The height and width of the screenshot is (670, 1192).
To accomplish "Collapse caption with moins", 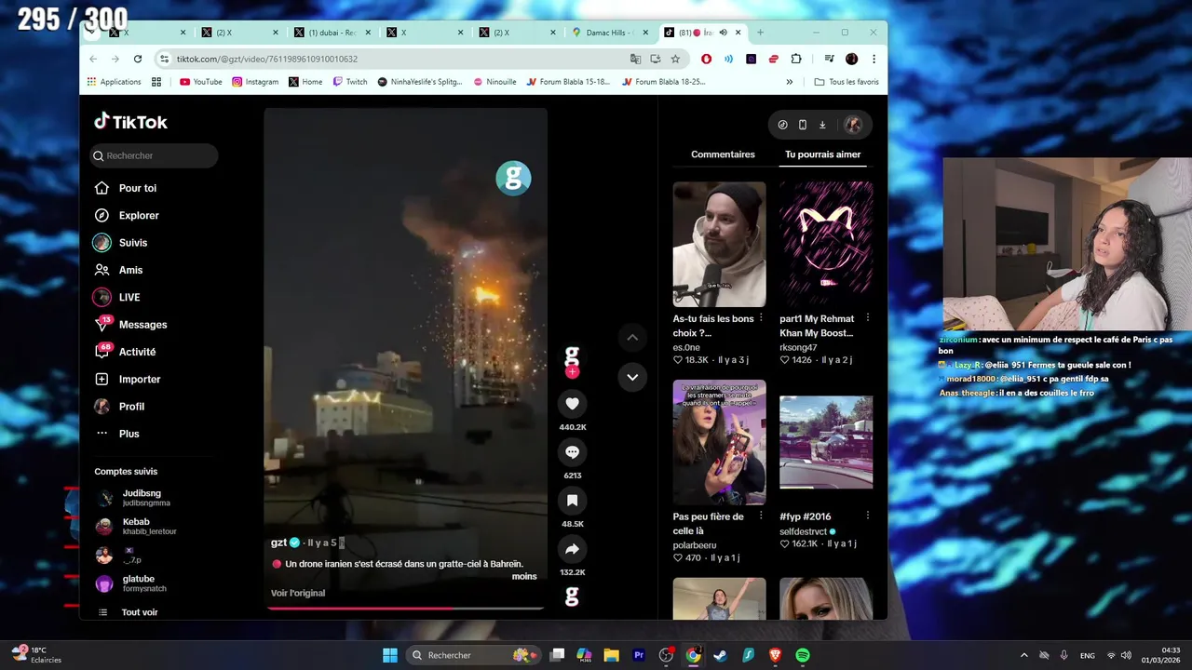I will point(524,576).
